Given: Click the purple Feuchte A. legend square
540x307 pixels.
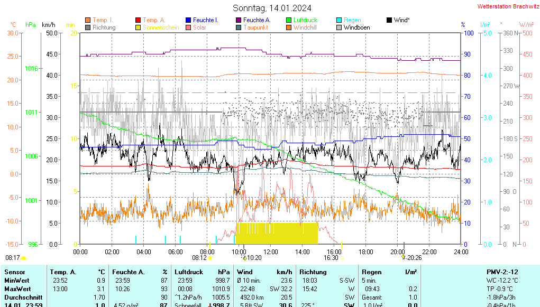Looking at the screenshot, I should [x=239, y=20].
